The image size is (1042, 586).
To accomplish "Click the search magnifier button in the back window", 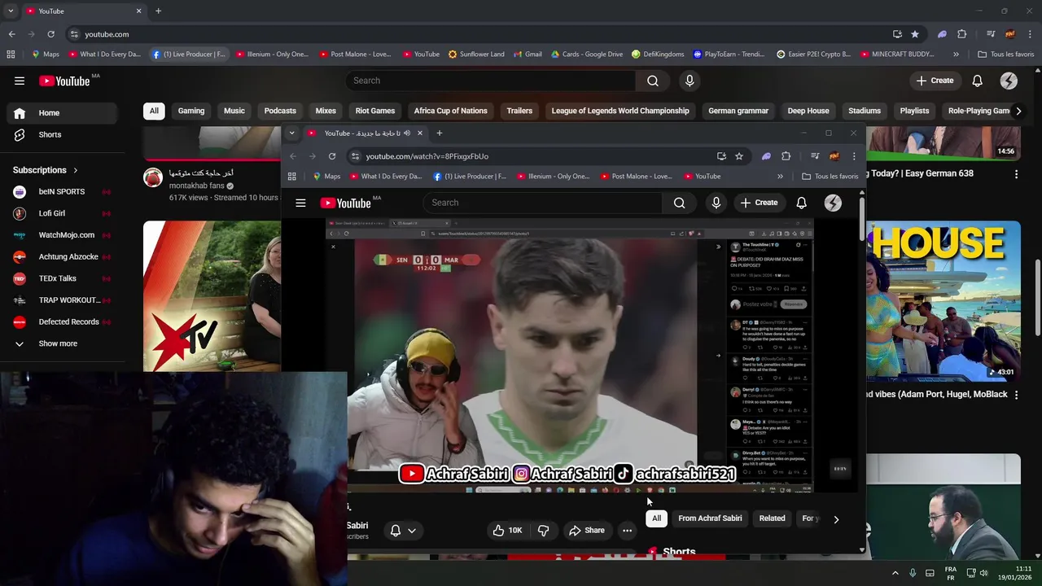I will click(x=653, y=81).
